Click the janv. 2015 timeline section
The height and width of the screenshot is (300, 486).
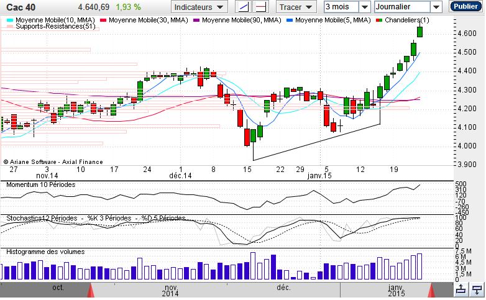397,290
